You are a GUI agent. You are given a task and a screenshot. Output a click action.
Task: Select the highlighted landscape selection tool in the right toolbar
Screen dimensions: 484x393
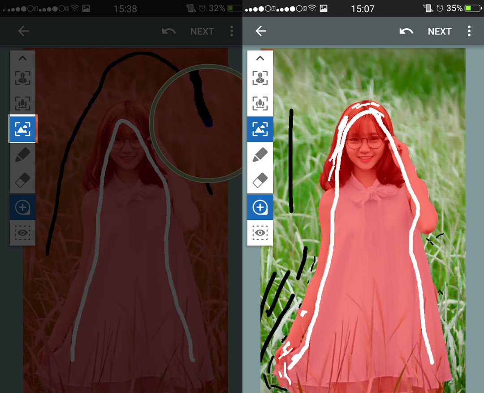[260, 129]
